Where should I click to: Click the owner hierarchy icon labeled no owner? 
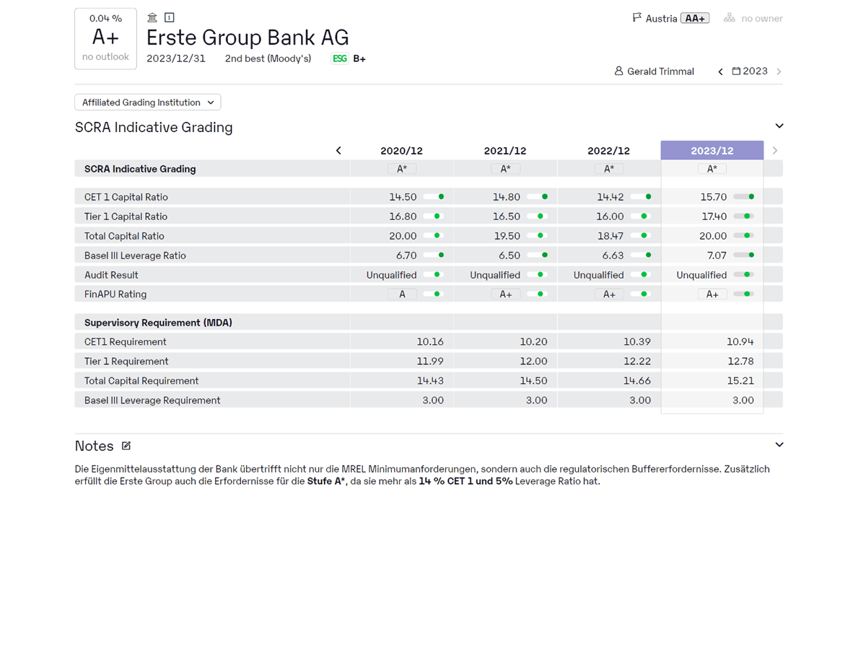pos(730,18)
